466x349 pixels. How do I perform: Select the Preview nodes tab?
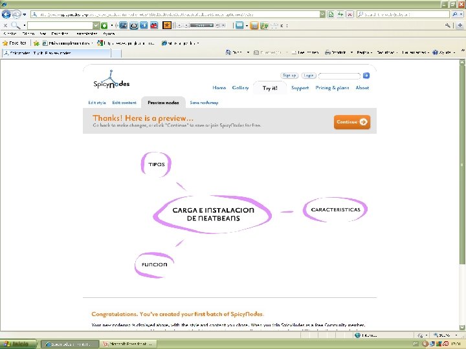tap(163, 103)
